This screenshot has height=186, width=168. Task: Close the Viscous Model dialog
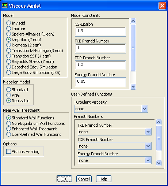[162, 6]
